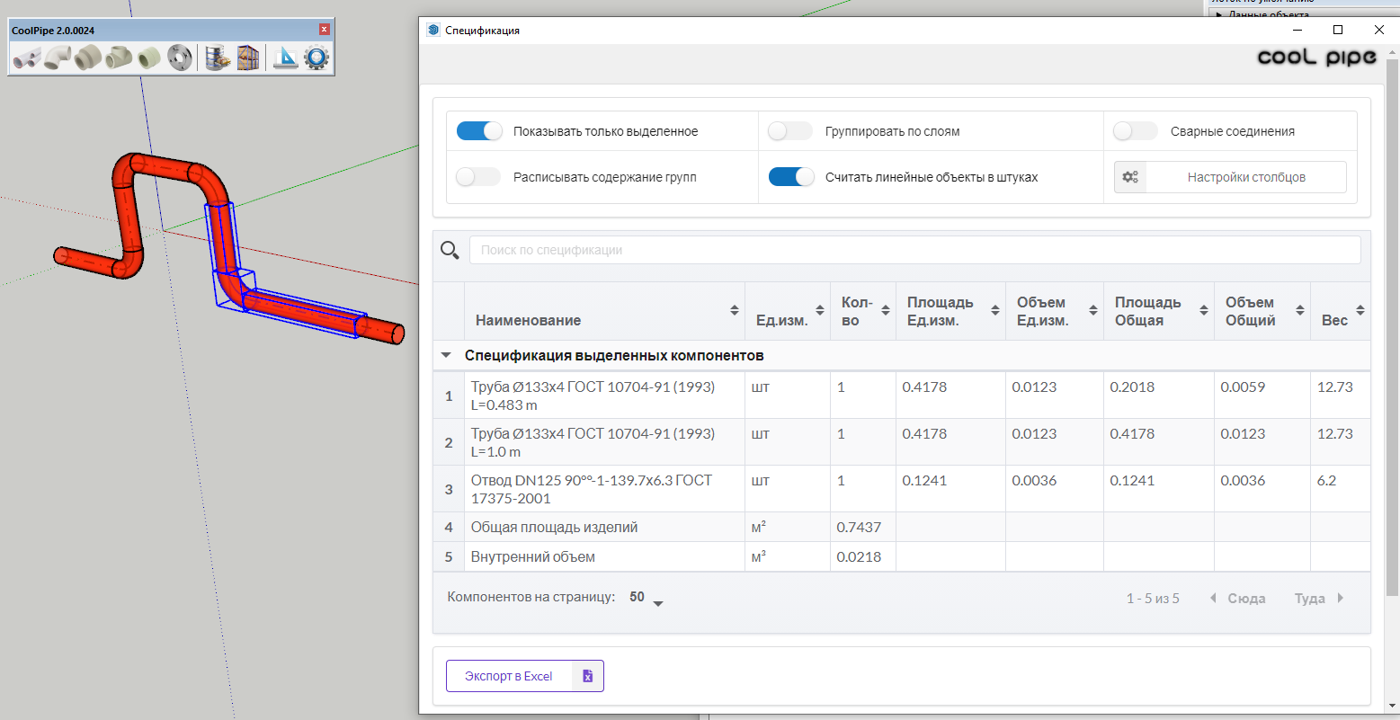Viewport: 1400px width, 720px height.
Task: Enable Расписывать содержание групп switch
Action: click(477, 177)
